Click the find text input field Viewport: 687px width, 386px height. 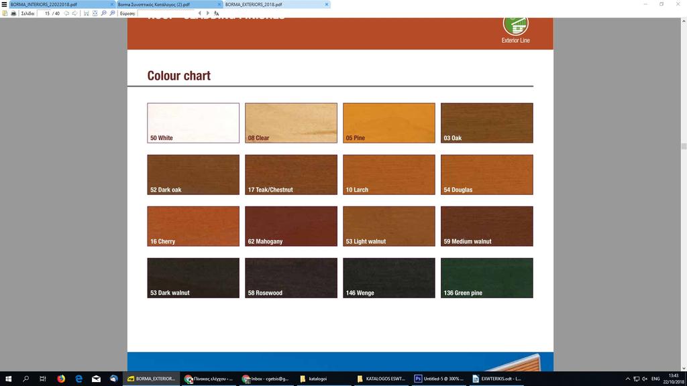click(x=166, y=13)
